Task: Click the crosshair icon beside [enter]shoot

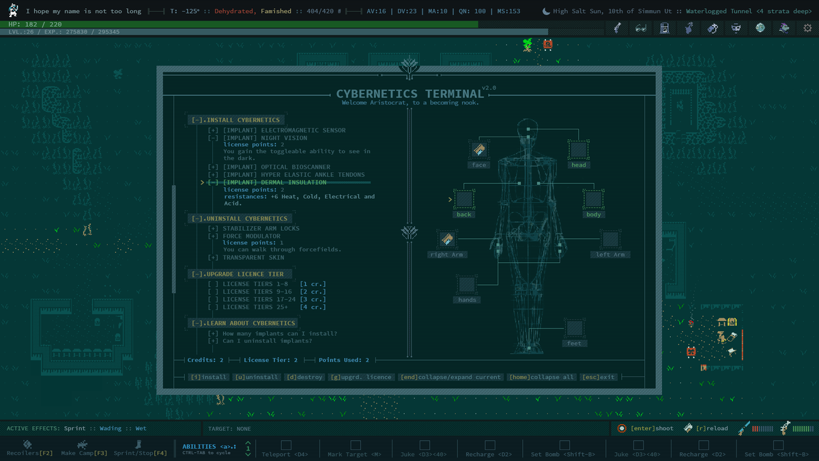Action: point(622,428)
